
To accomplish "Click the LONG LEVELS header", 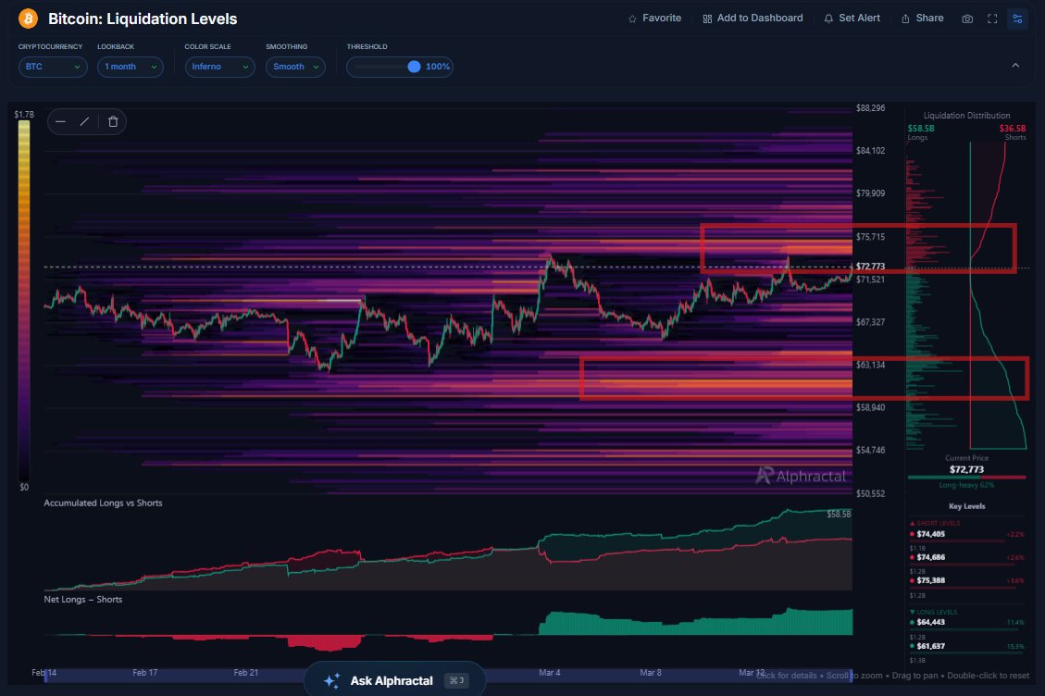I will [x=934, y=612].
